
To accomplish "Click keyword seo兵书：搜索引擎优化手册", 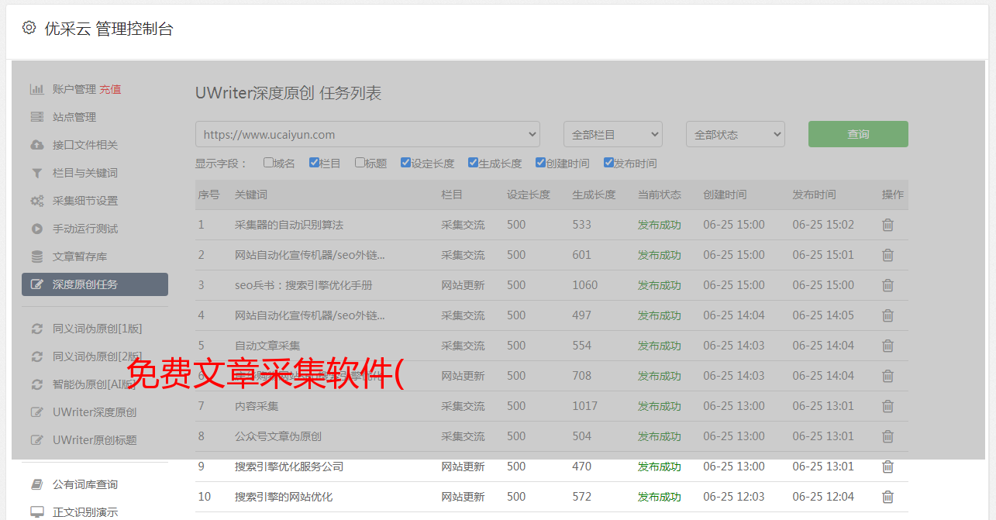I will (x=304, y=285).
